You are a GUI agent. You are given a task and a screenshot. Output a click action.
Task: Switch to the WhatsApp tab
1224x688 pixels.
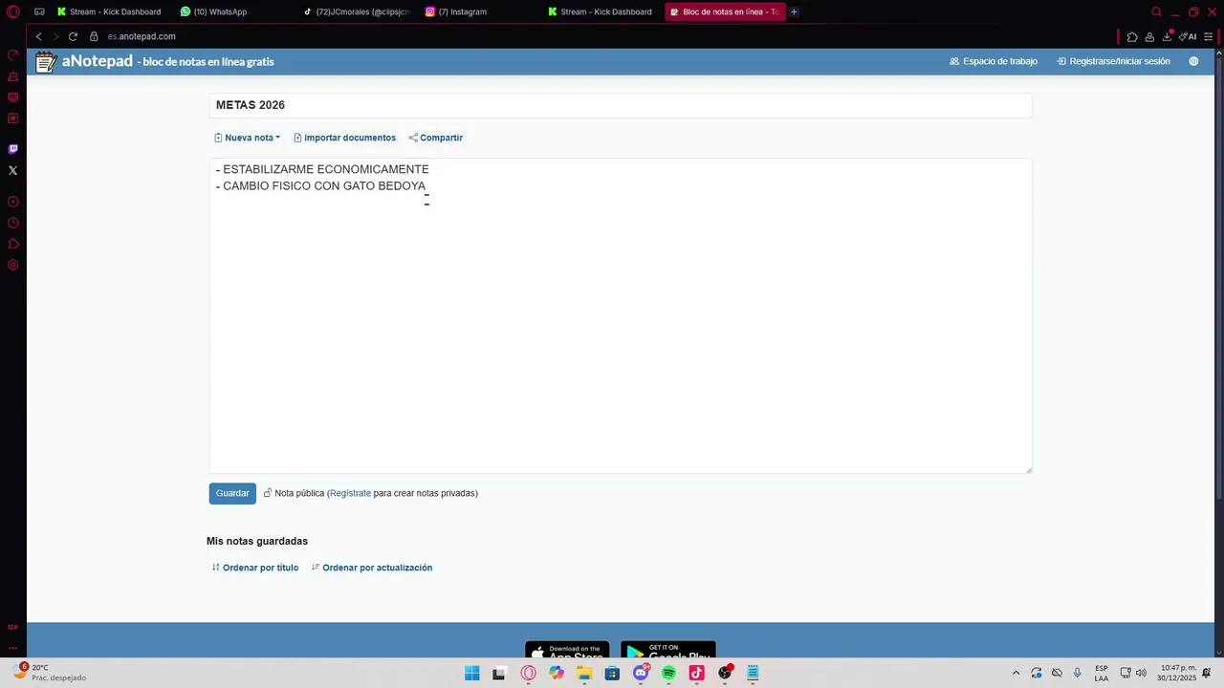[x=214, y=11]
